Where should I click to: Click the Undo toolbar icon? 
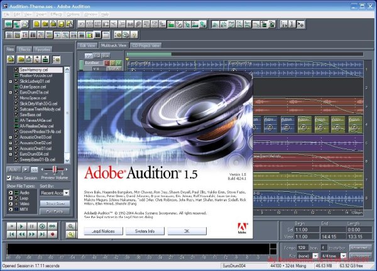[x=82, y=24]
